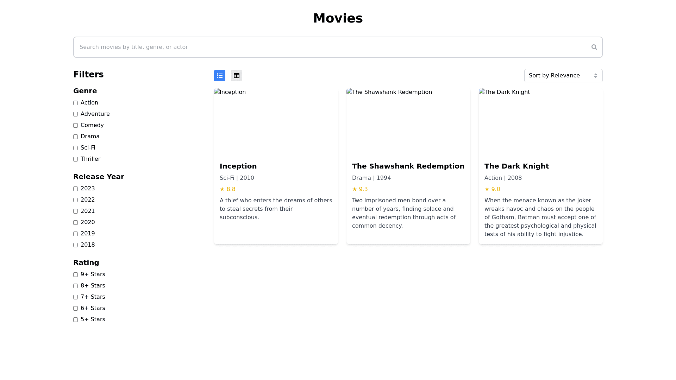Enable the 9+ Stars rating filter

pyautogui.click(x=76, y=275)
